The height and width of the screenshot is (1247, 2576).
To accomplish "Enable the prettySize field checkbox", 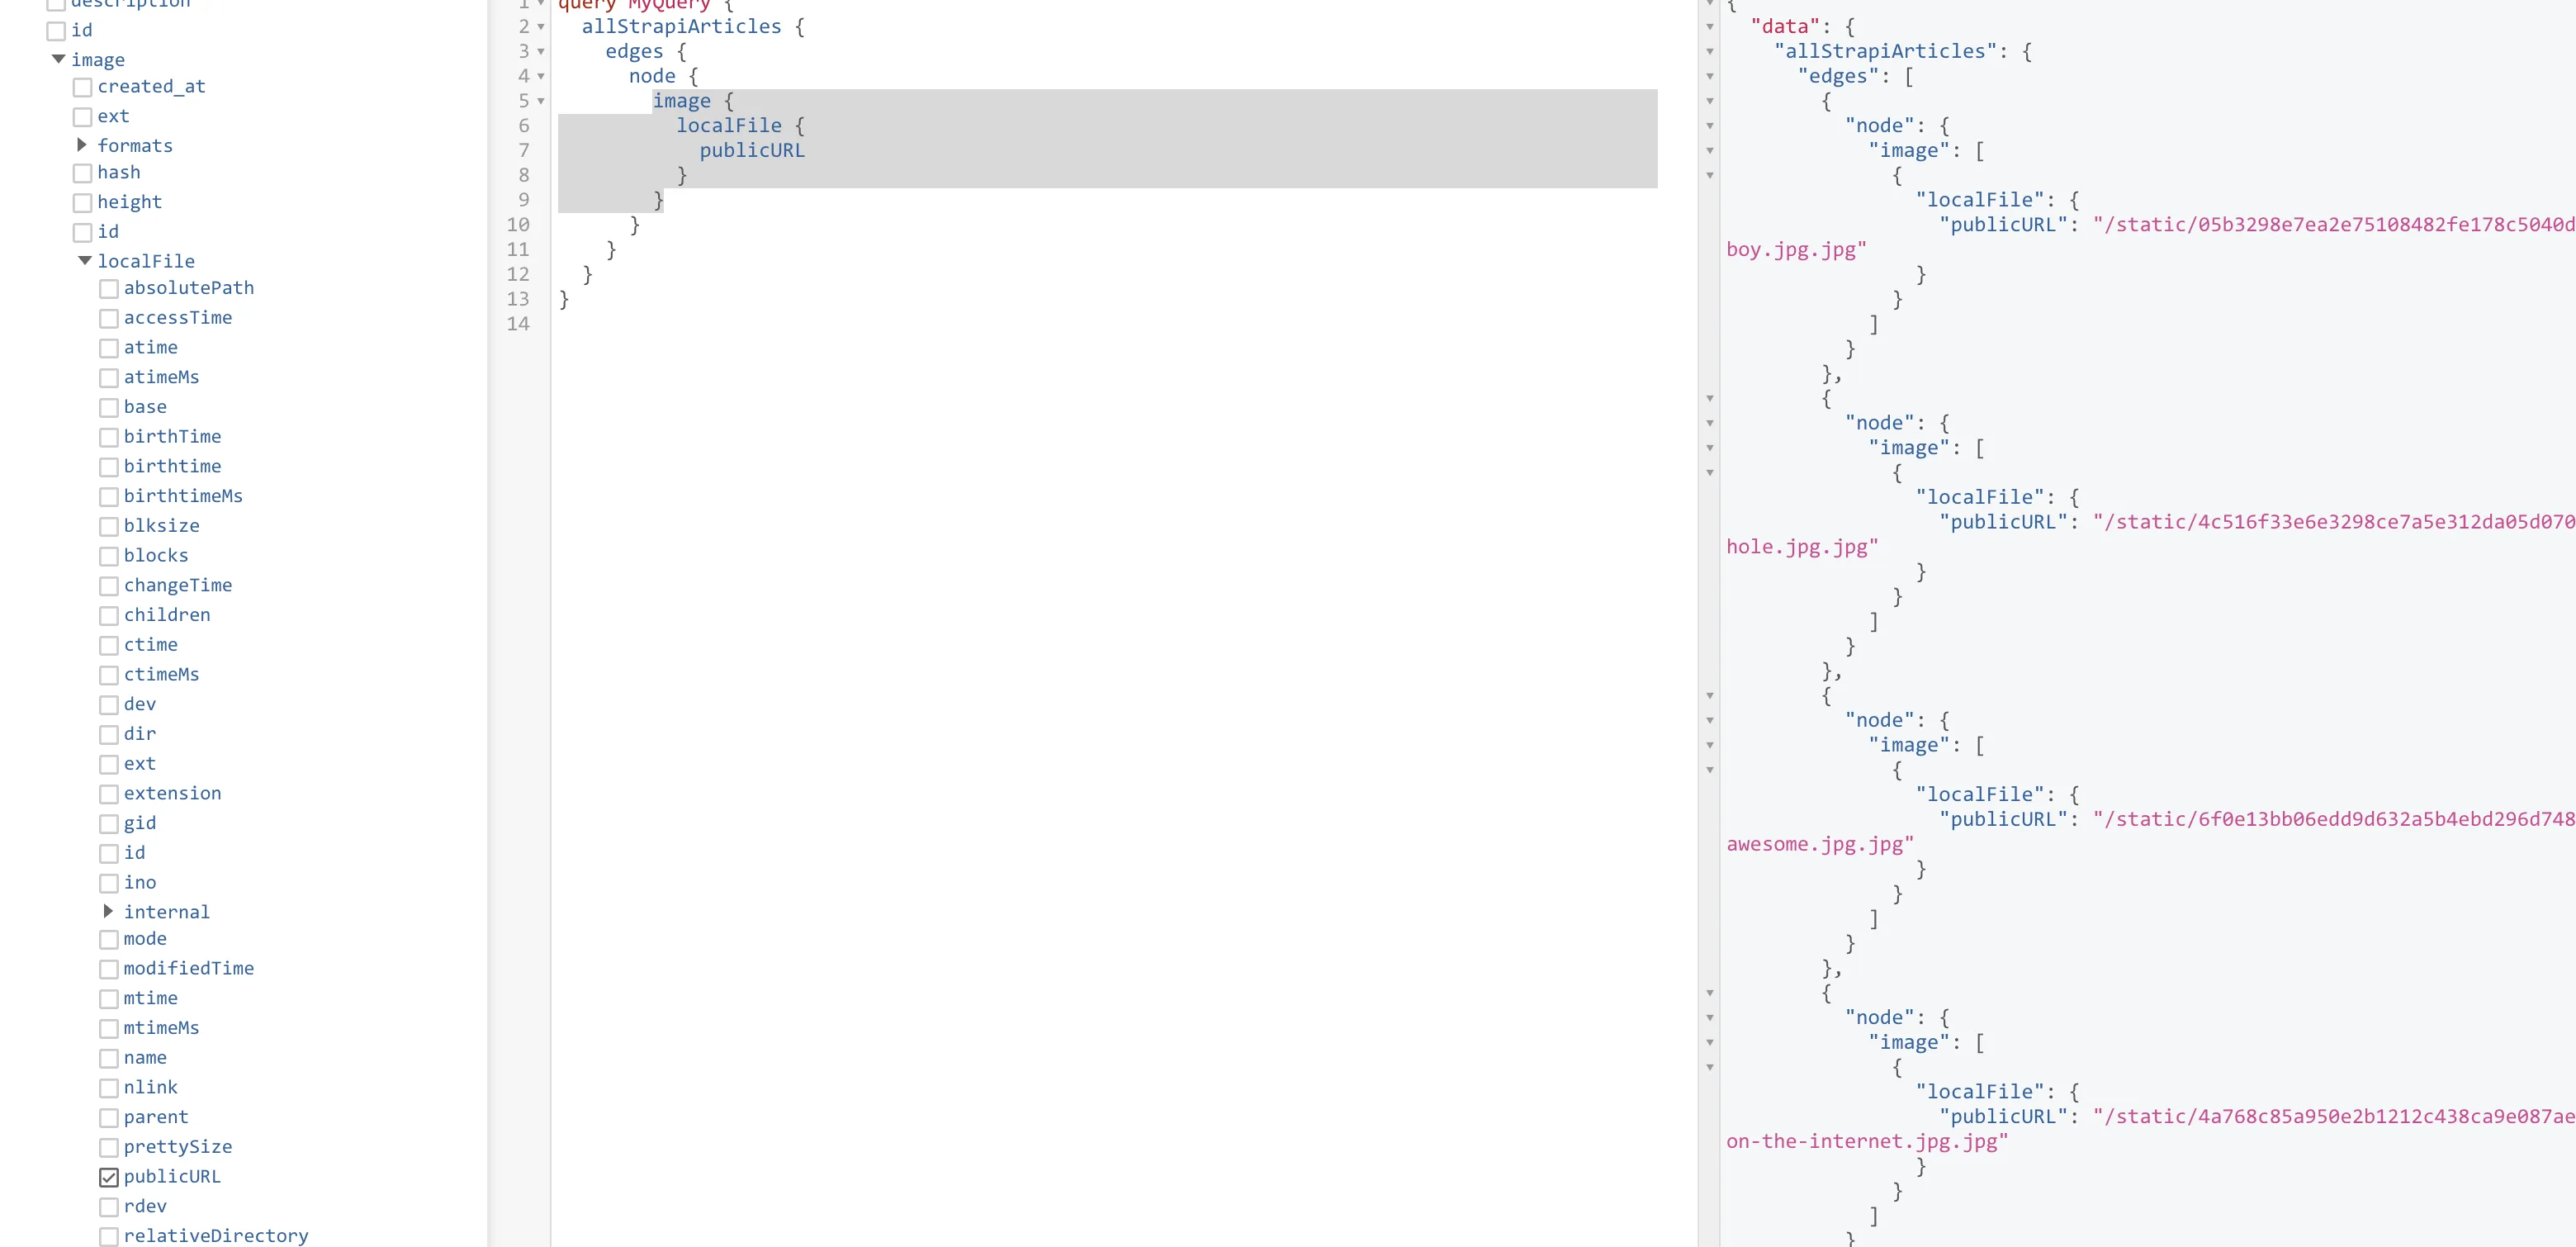I will point(109,1148).
